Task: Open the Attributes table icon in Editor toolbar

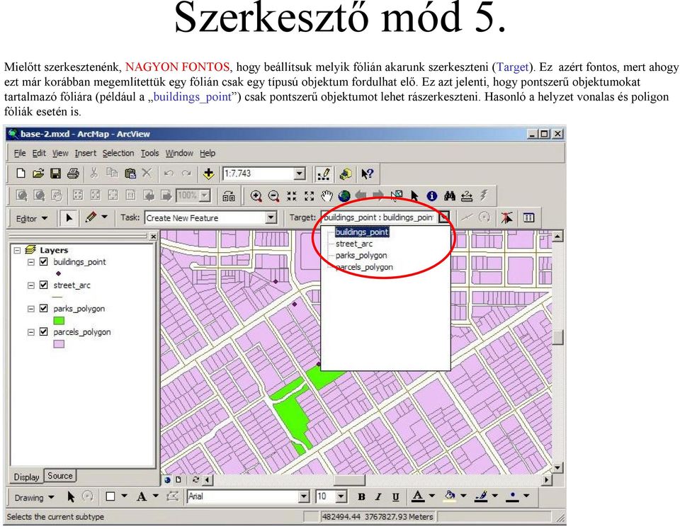Action: (528, 217)
